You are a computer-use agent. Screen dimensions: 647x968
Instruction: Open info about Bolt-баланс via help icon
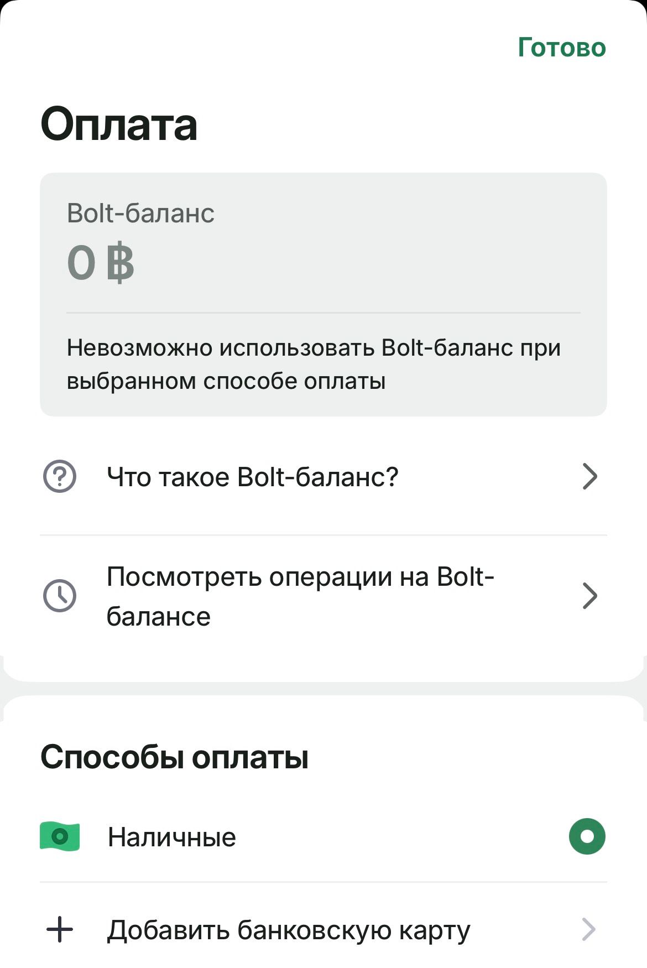[x=60, y=476]
